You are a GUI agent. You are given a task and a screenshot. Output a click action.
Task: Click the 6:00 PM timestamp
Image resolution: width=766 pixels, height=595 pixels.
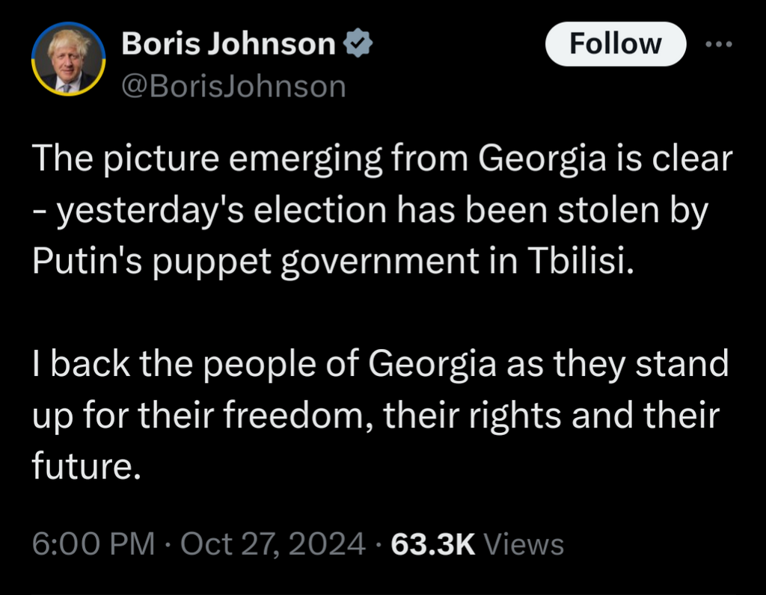coord(92,543)
